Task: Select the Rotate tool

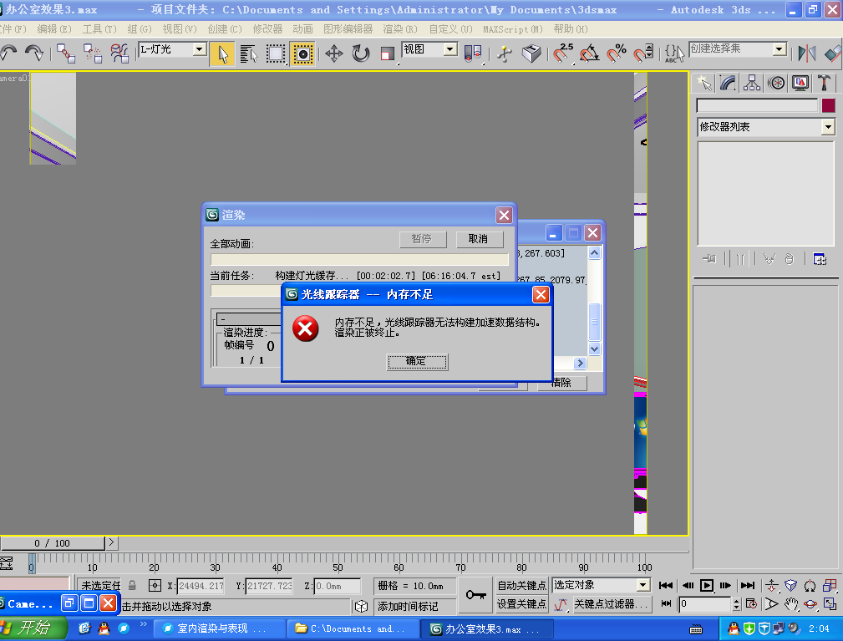Action: click(x=361, y=53)
